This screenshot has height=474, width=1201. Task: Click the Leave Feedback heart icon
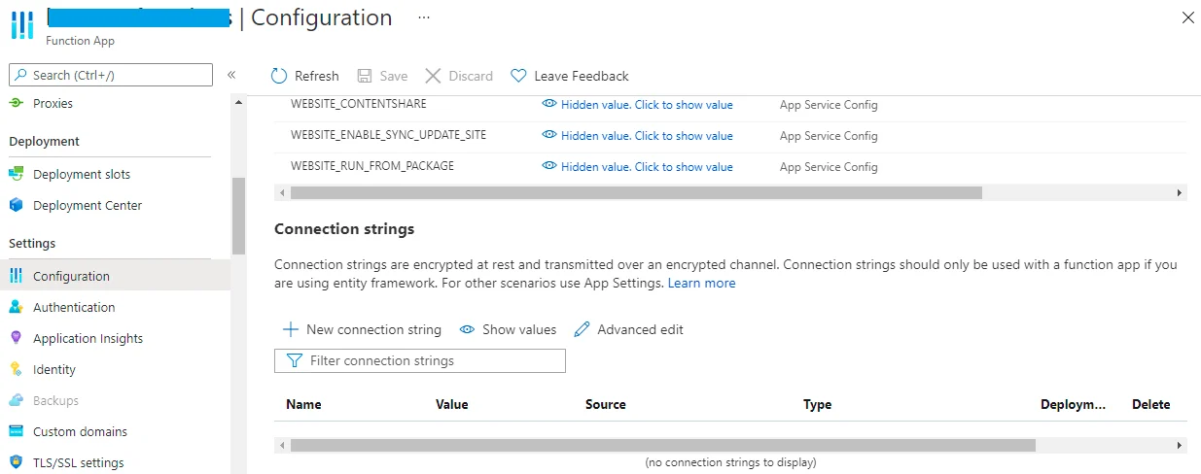point(518,76)
